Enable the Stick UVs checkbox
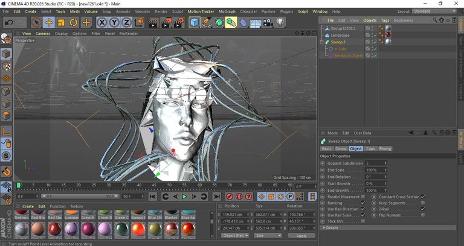Viewport: 464px width, 246px height. pos(363,221)
